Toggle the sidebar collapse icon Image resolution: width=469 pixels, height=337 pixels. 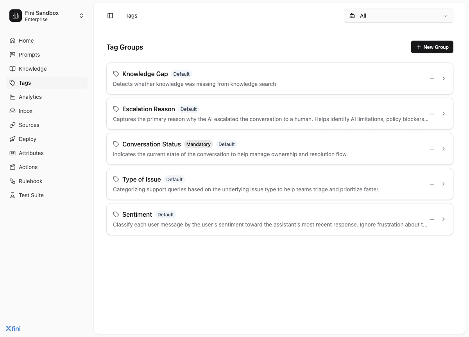110,15
